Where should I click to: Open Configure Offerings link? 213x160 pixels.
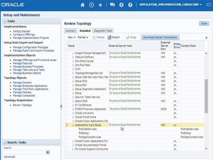click(x=24, y=35)
